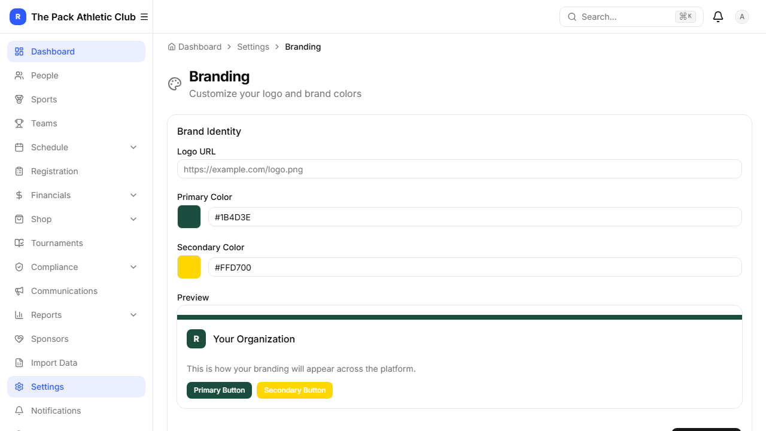Toggle the sidebar hamburger menu icon
766x431 pixels.
click(x=144, y=17)
